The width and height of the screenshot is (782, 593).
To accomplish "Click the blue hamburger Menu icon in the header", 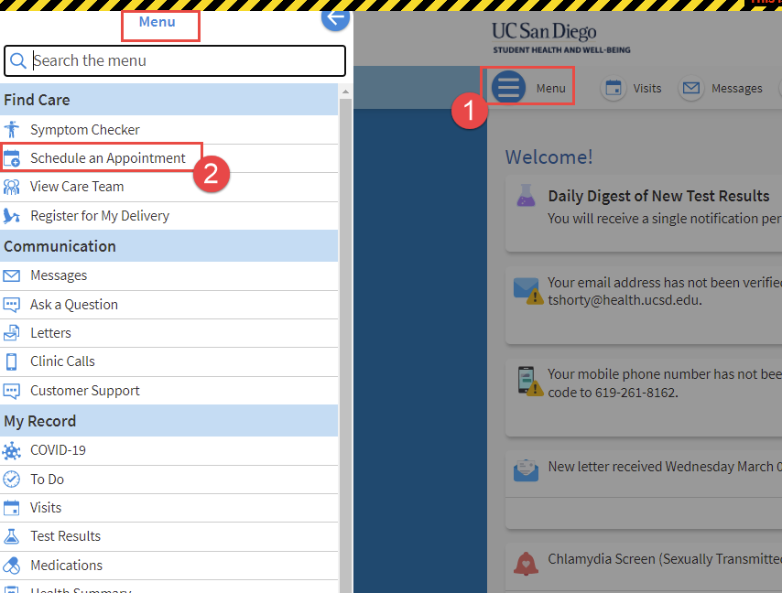I will coord(508,87).
